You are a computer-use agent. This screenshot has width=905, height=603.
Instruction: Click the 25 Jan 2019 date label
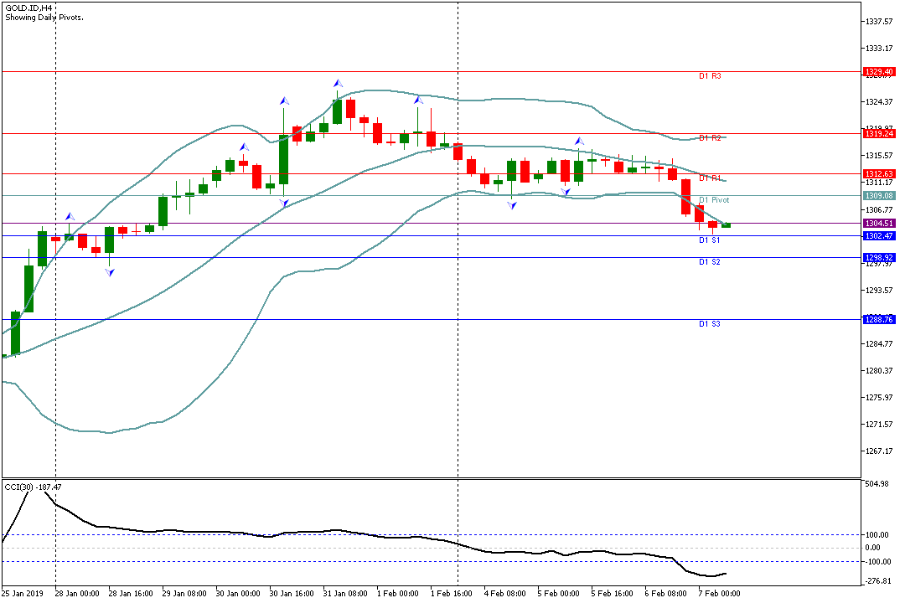coord(23,593)
